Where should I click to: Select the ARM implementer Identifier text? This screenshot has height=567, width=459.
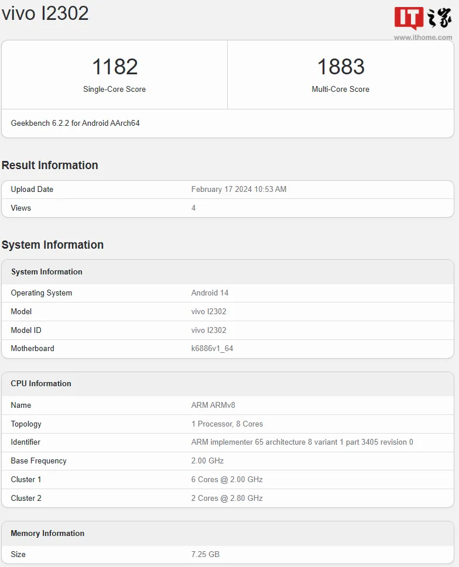[302, 442]
